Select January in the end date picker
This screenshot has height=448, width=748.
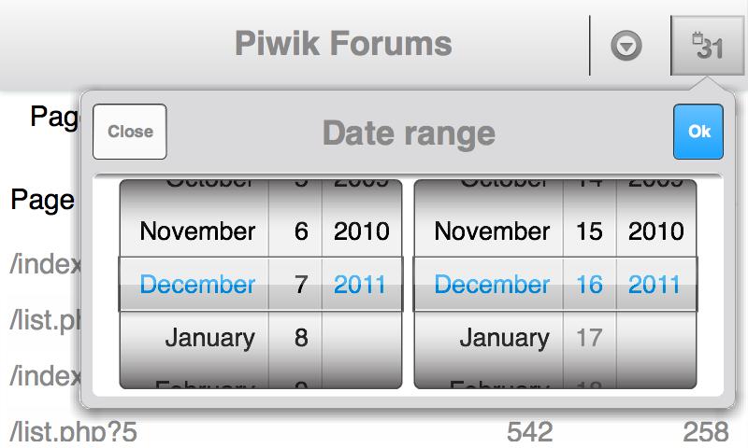pos(504,337)
